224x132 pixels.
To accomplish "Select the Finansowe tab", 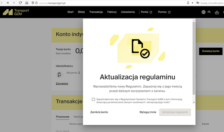I will coord(63,117).
